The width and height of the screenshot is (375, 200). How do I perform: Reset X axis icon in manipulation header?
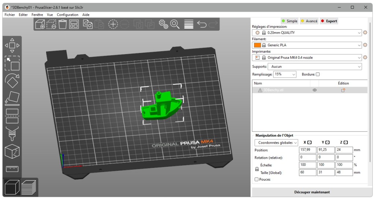309,143
